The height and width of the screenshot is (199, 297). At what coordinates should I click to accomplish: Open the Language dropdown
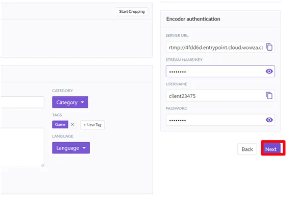tap(71, 148)
